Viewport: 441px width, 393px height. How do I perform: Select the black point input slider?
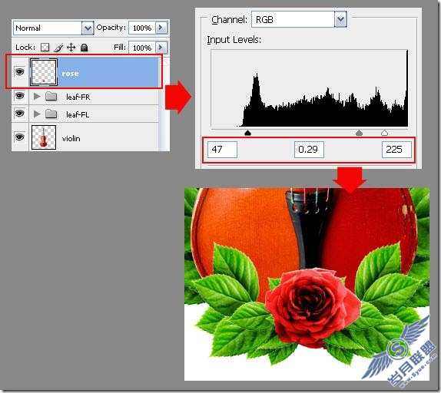point(247,133)
